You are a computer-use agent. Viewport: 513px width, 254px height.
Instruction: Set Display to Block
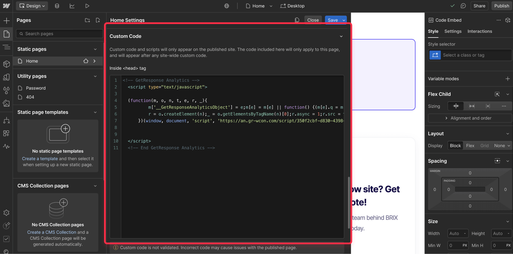point(455,146)
